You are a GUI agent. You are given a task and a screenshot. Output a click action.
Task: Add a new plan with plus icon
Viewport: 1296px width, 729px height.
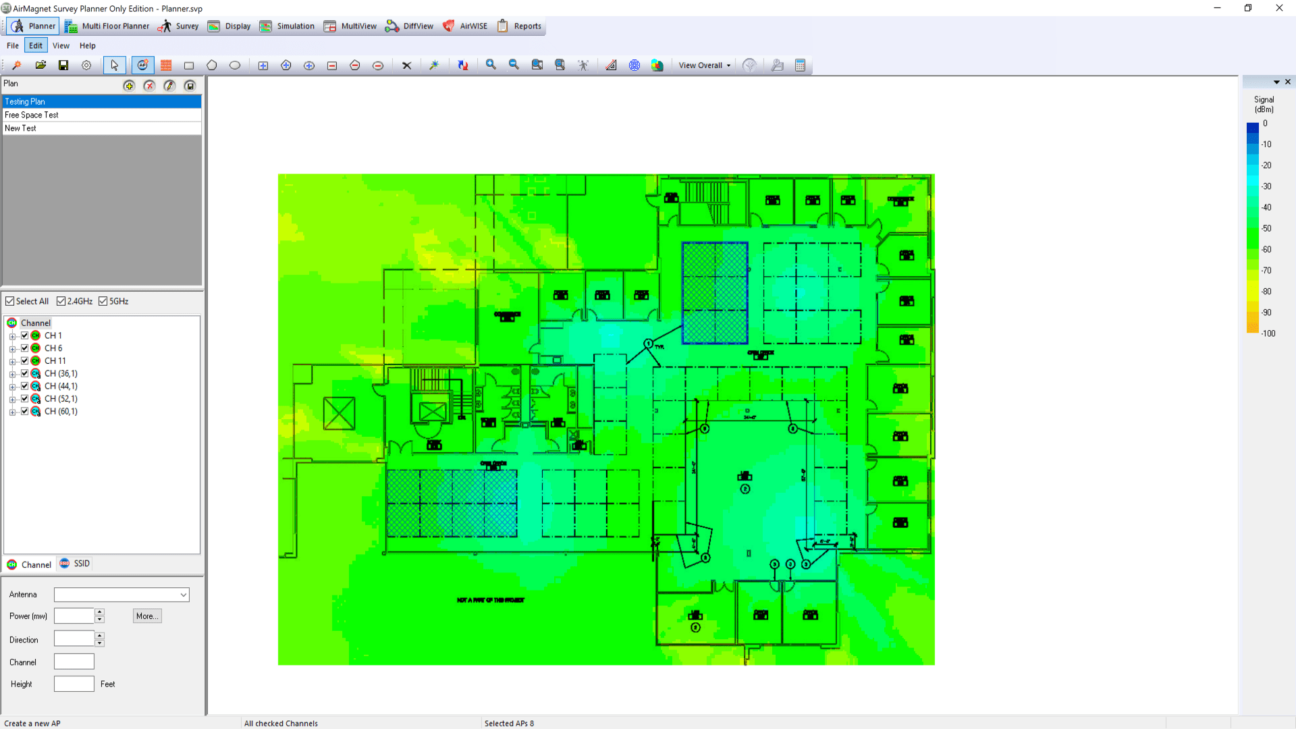pos(129,86)
